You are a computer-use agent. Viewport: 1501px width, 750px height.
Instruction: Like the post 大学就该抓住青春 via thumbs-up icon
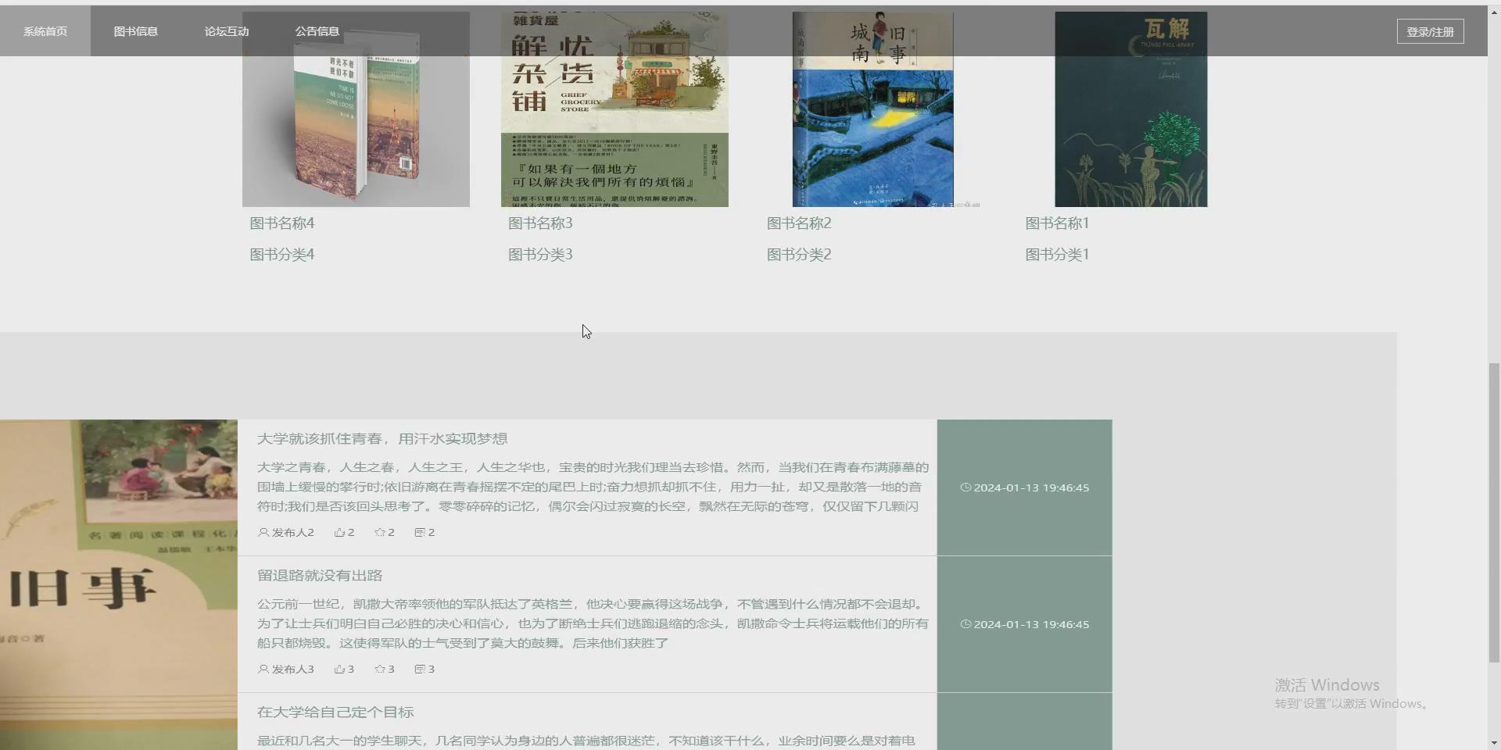pos(339,532)
